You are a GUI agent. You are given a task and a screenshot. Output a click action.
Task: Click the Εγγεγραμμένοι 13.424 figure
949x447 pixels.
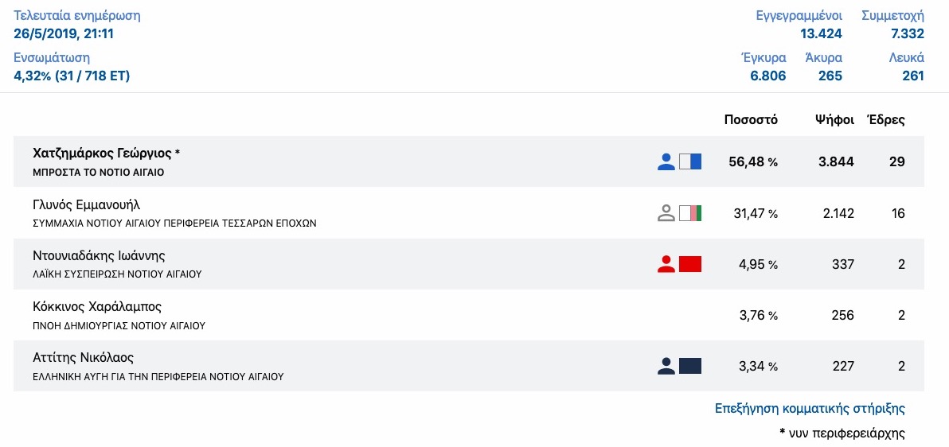tap(821, 34)
